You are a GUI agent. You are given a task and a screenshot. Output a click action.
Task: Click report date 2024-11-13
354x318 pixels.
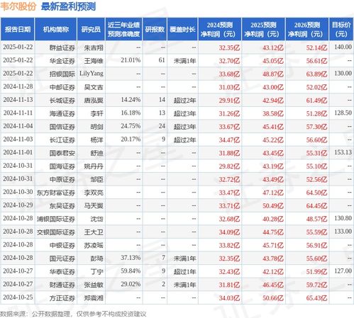[x=18, y=100]
